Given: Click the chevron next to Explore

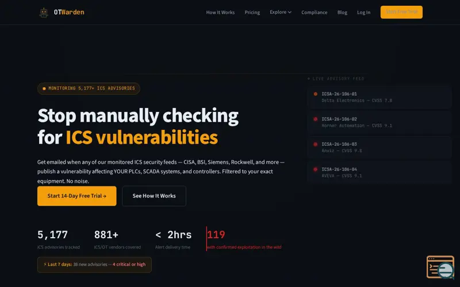Looking at the screenshot, I should pos(290,12).
